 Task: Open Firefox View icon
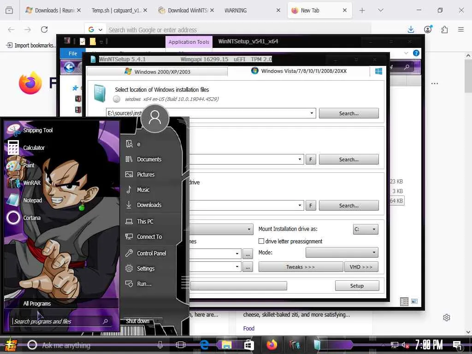[x=9, y=10]
